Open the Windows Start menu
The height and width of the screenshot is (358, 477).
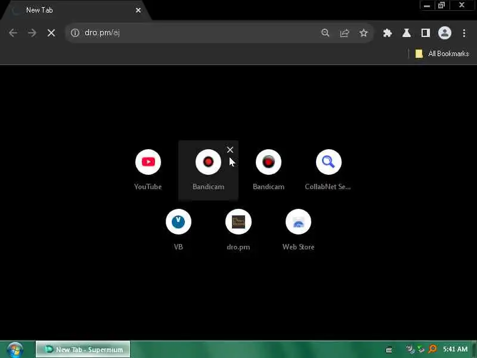pos(16,350)
